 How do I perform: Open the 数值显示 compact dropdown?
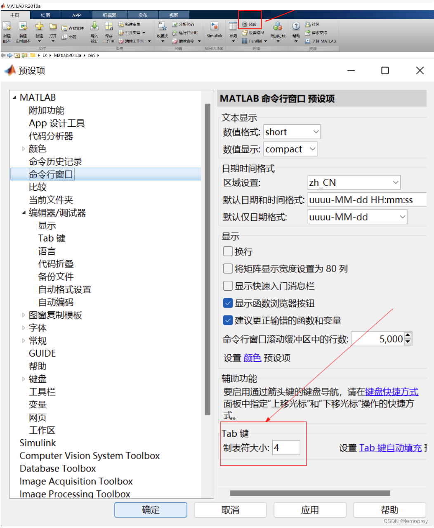290,149
